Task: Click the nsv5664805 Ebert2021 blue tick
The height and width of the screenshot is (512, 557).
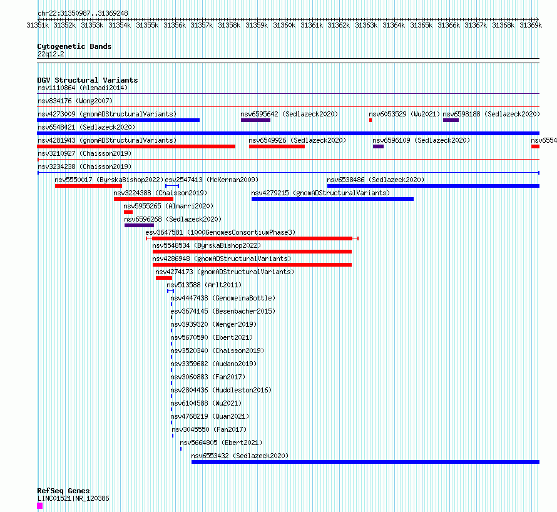Action: 181,449
